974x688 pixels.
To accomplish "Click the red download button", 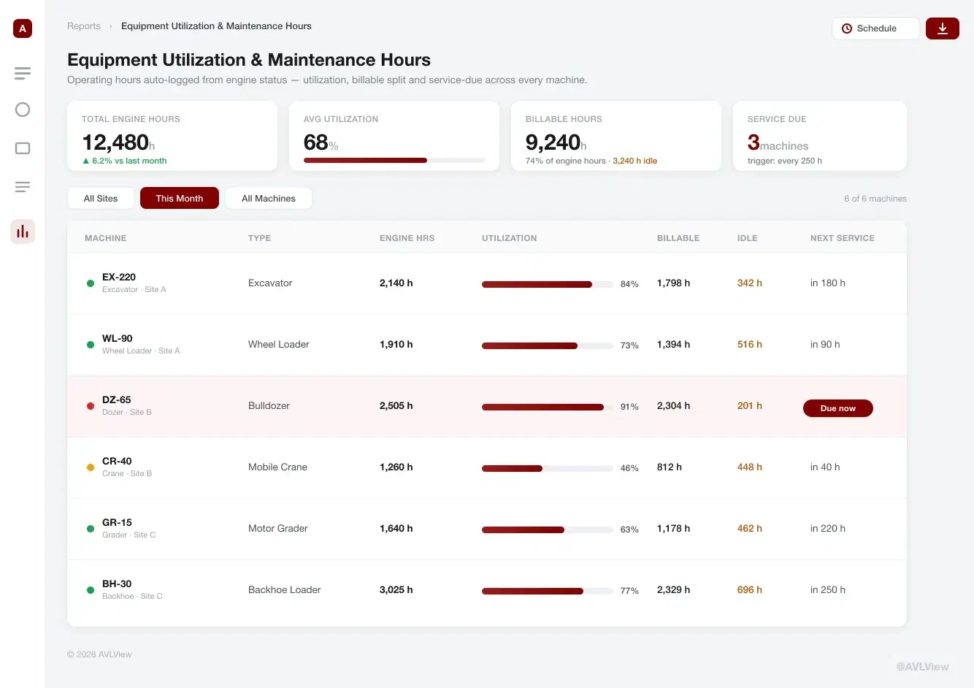I will (x=943, y=28).
